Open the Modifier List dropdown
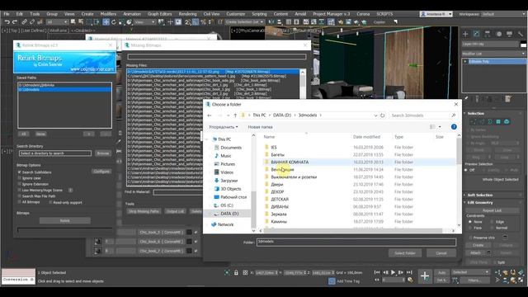Viewport: 528px width, 297px height. click(x=493, y=54)
